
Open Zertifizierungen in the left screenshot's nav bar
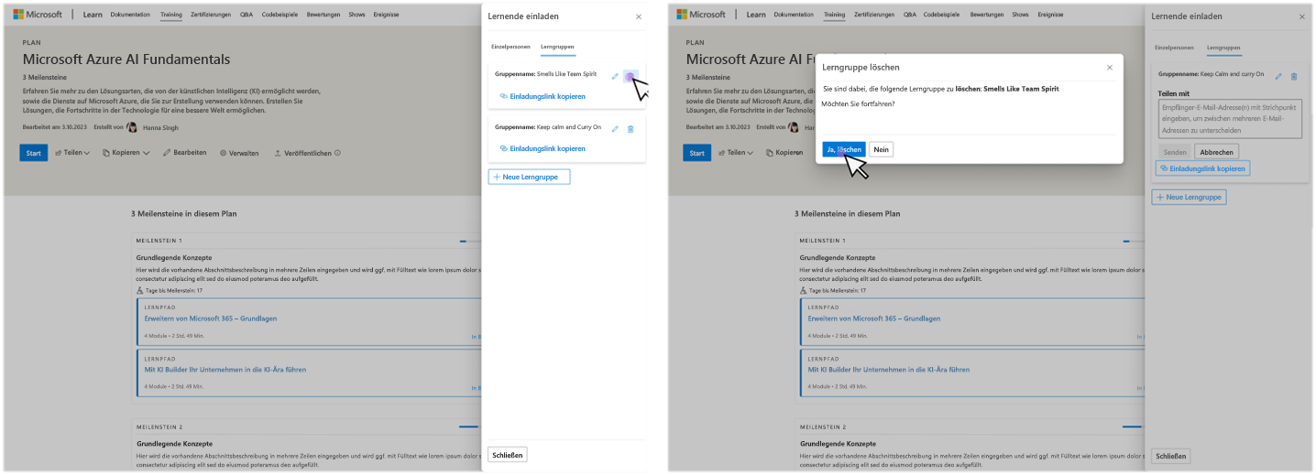[211, 16]
